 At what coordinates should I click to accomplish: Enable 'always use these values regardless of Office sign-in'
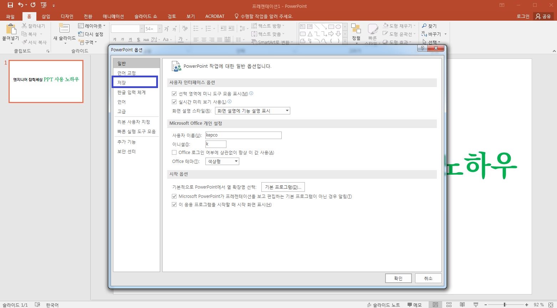click(174, 153)
